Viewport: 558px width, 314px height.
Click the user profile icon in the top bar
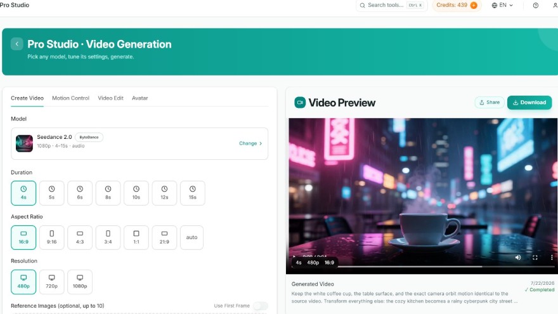click(555, 5)
